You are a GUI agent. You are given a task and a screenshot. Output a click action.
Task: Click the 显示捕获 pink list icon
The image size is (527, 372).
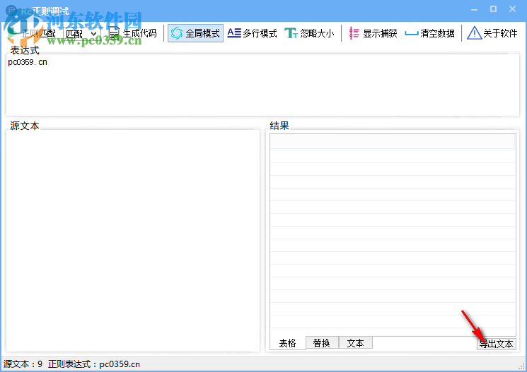tap(354, 33)
